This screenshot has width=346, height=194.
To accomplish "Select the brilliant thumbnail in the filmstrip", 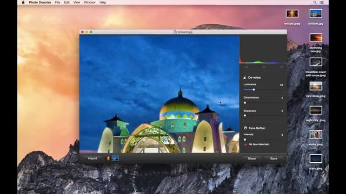I will tap(115, 158).
